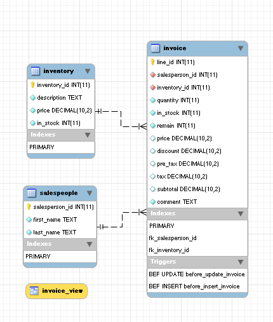Image resolution: width=273 pixels, height=322 pixels.
Task: Select inventory_id primary key icon in inventory
Action: click(x=32, y=84)
